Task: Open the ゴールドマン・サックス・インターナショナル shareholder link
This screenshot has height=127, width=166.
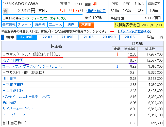Action: point(33,66)
